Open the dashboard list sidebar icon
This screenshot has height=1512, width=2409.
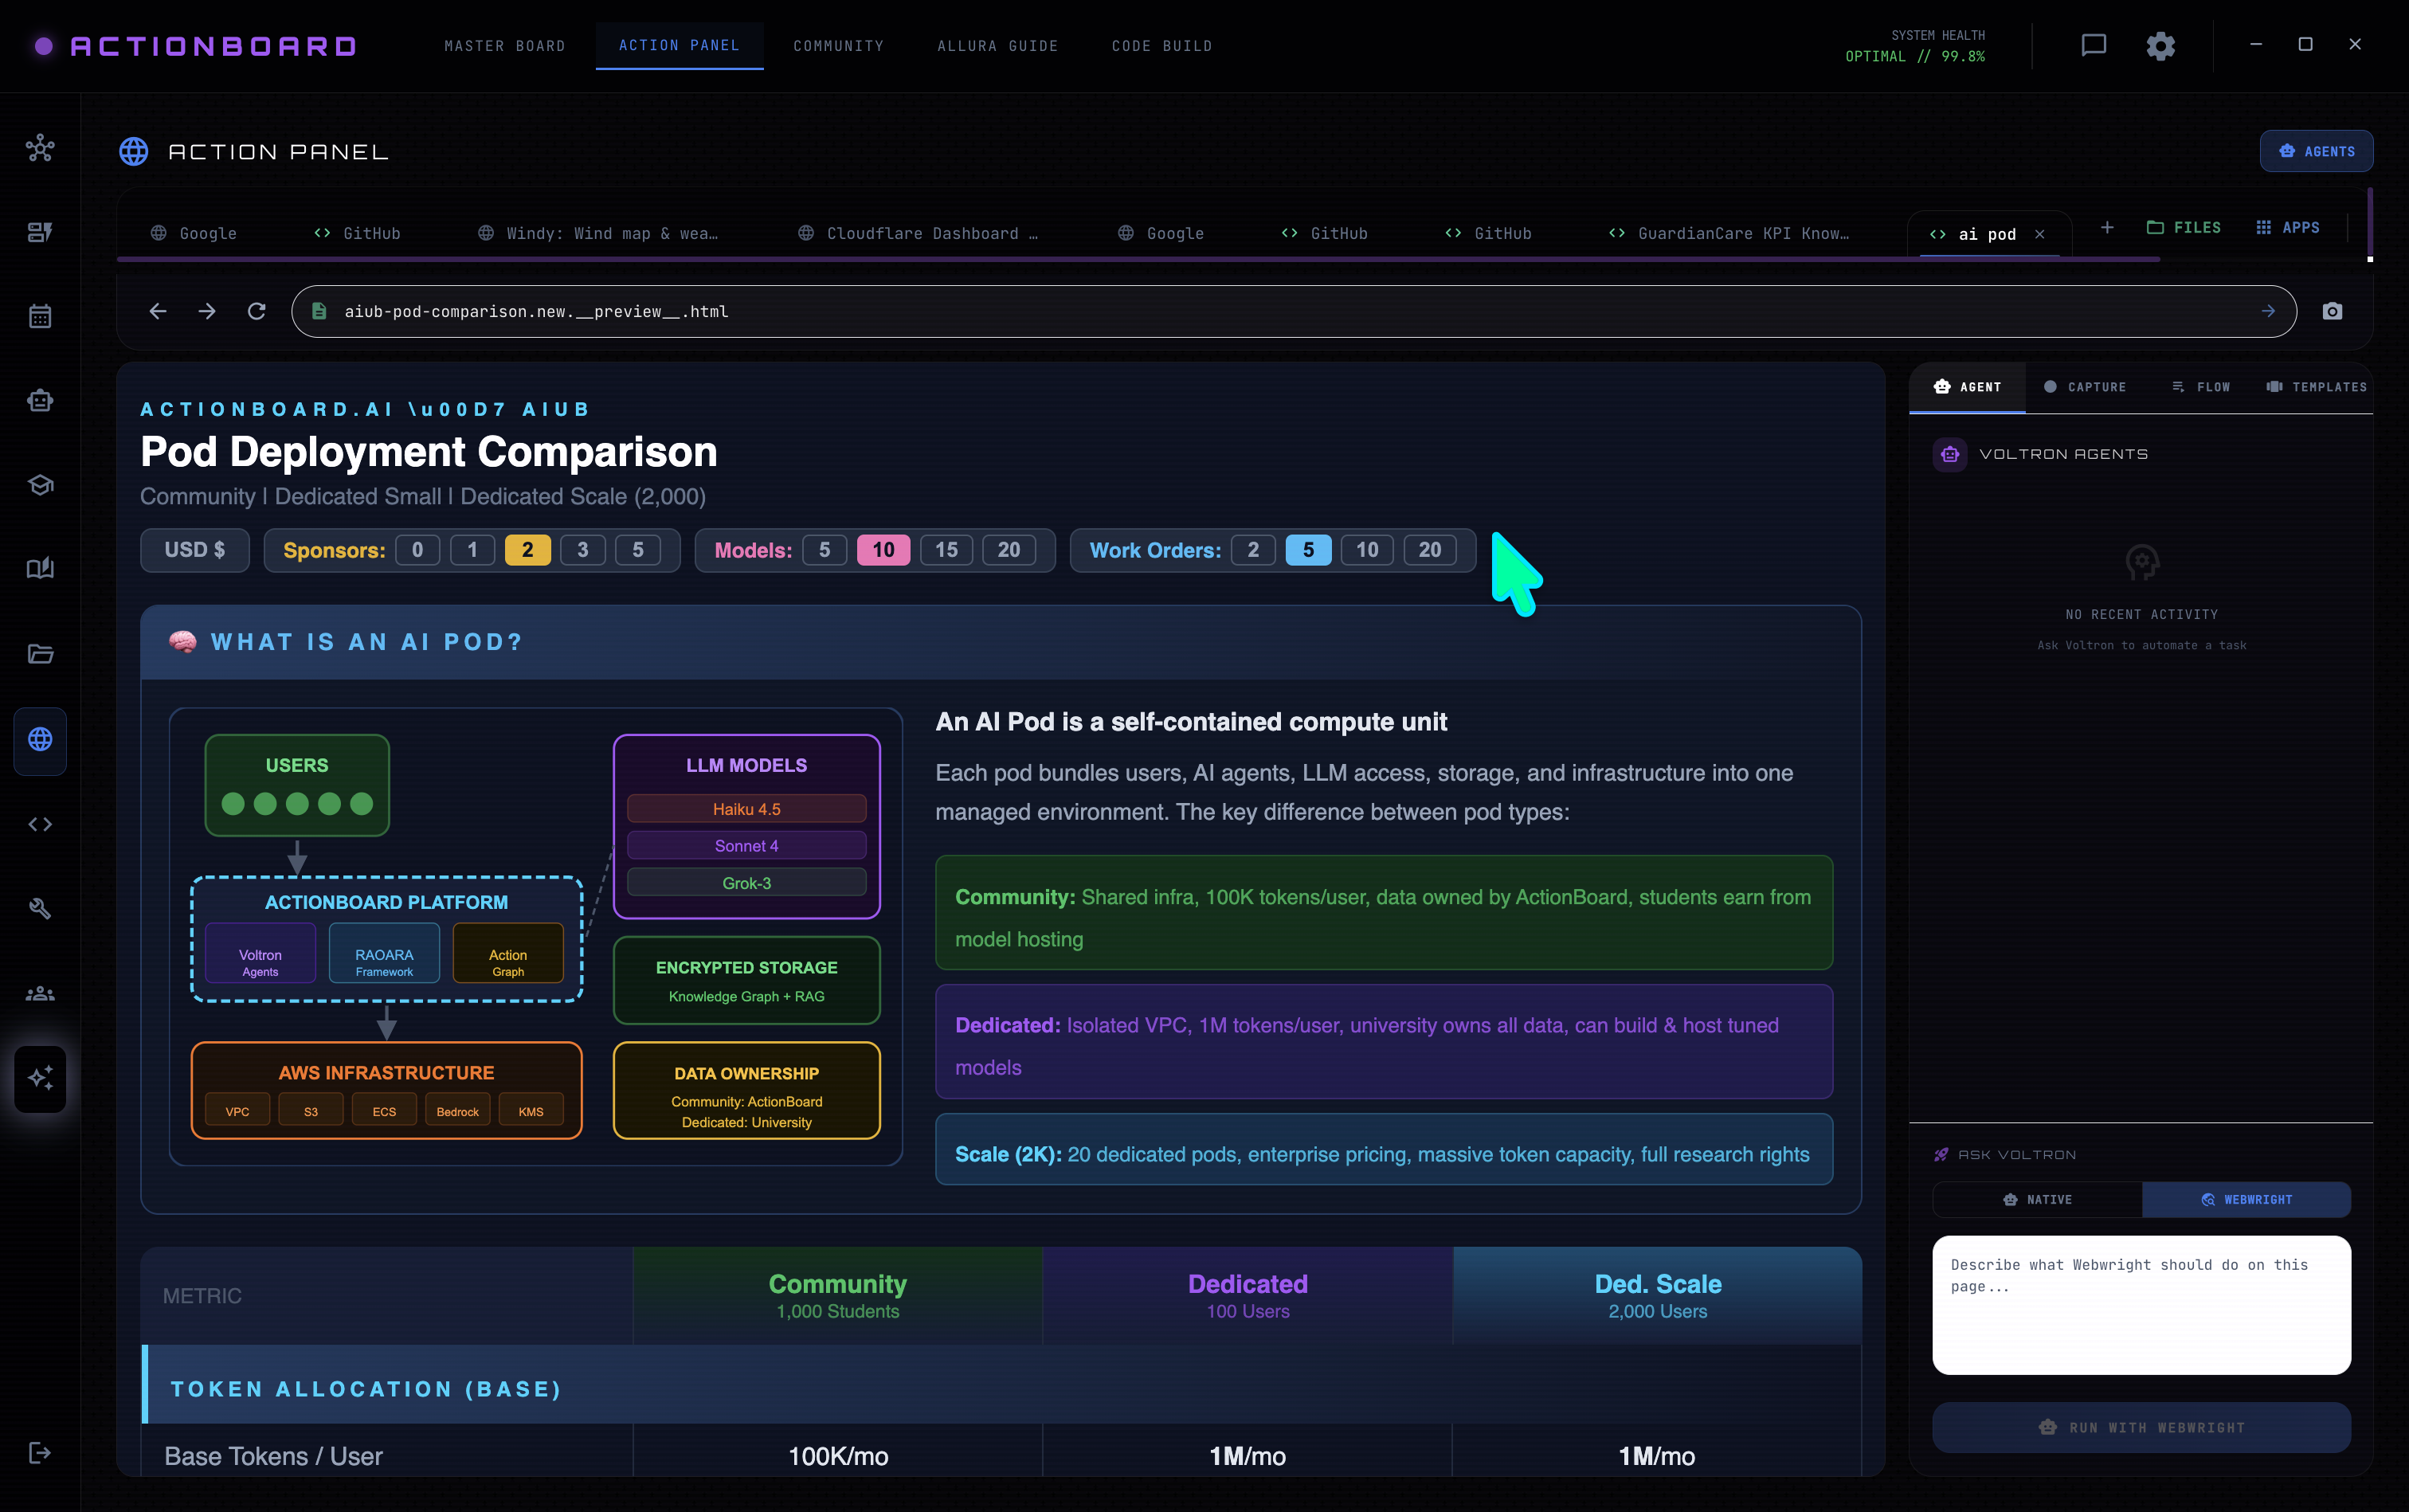(40, 232)
